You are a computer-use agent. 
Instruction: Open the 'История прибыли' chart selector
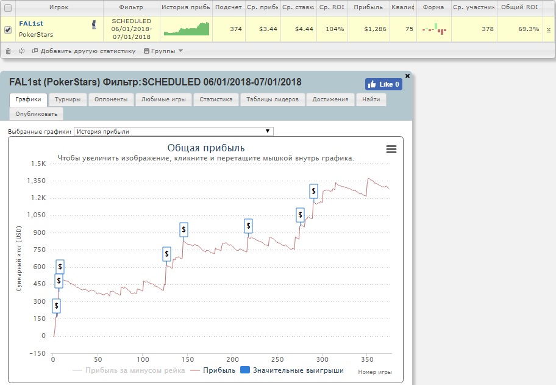pyautogui.click(x=174, y=131)
